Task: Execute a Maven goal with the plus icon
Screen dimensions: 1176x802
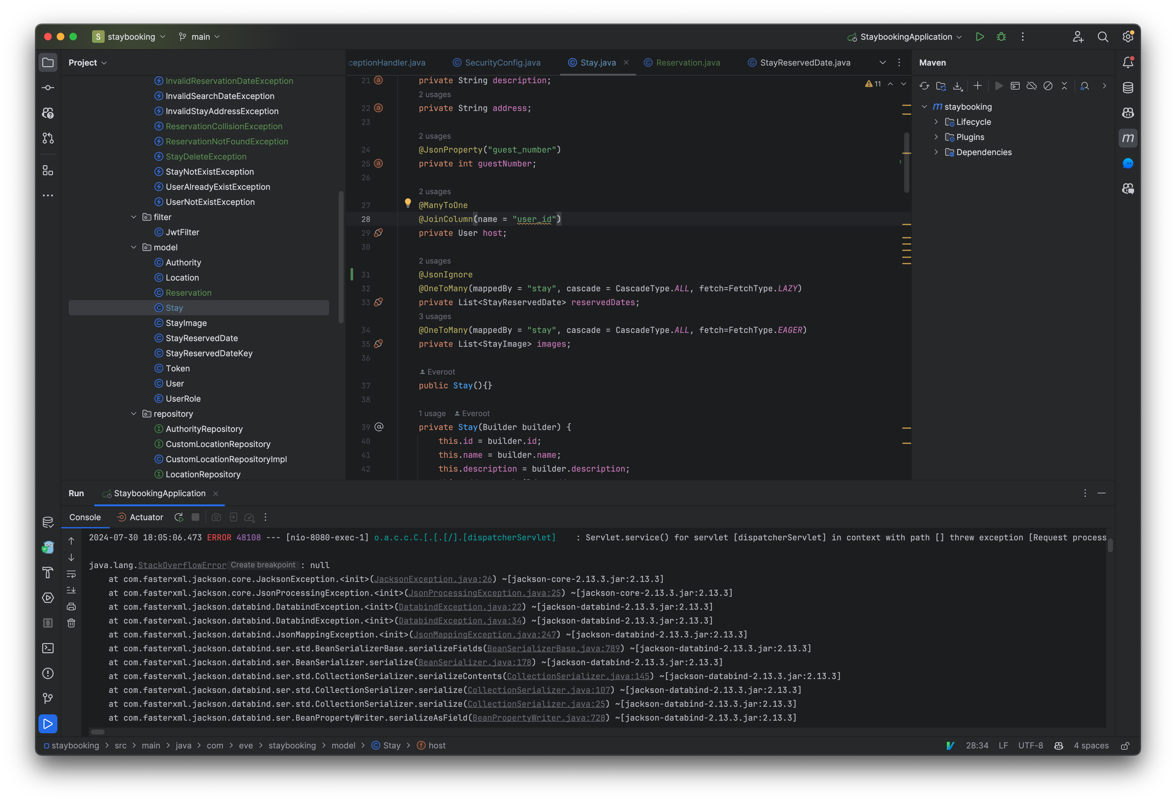Action: coord(978,86)
